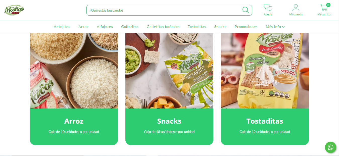Image resolution: width=339 pixels, height=156 pixels.
Task: Click the cart item count badge
Action: pos(328,5)
